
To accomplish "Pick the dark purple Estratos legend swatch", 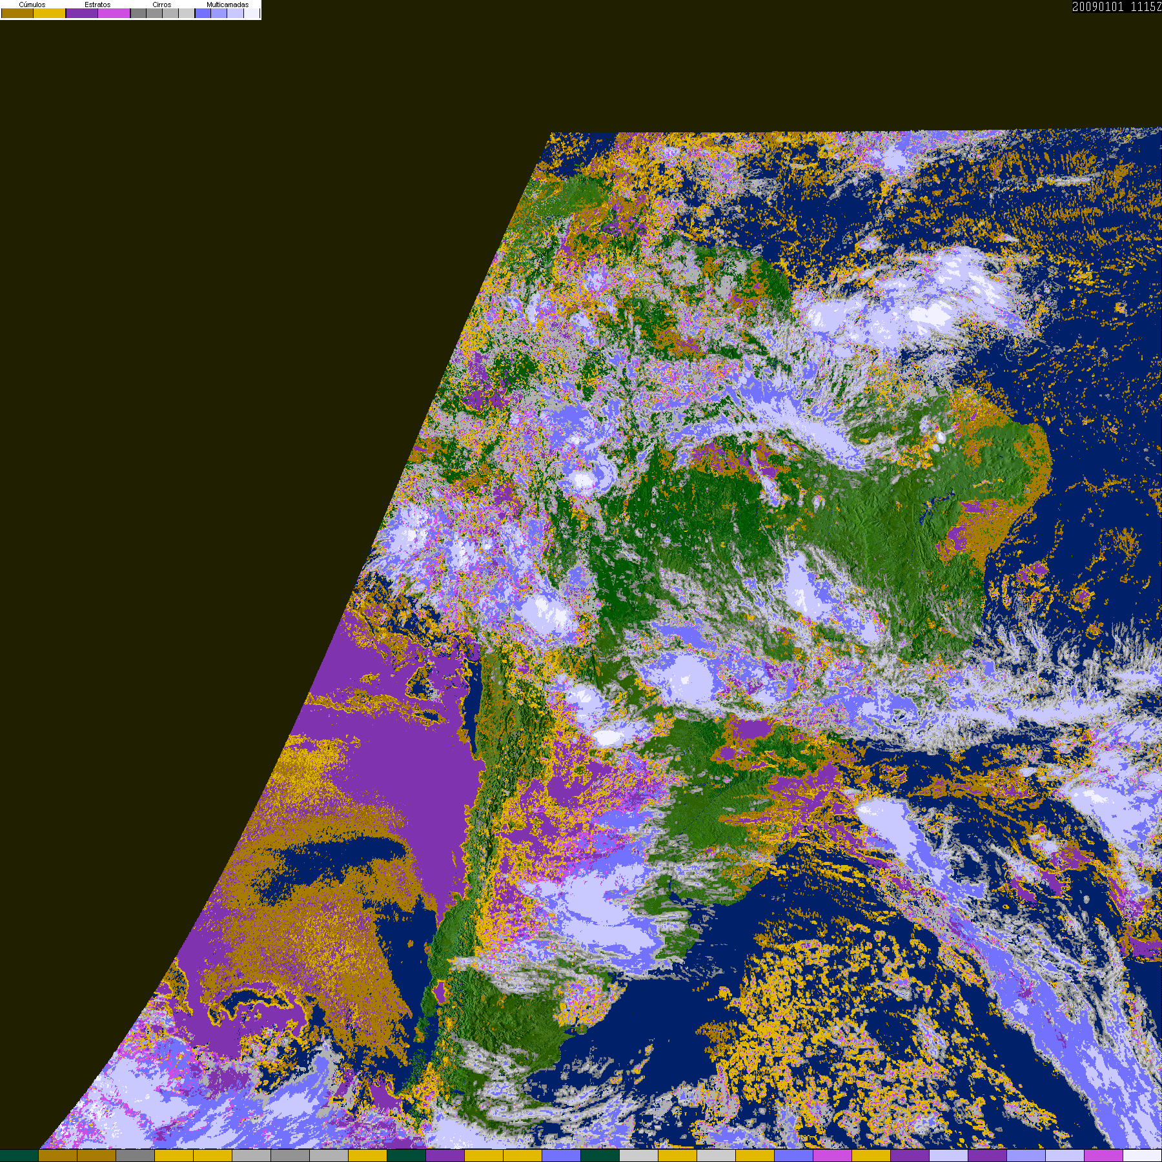I will pyautogui.click(x=82, y=14).
